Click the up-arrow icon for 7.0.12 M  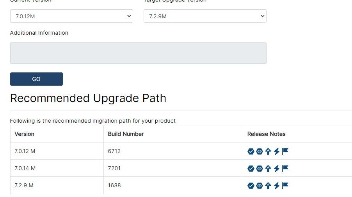268,151
